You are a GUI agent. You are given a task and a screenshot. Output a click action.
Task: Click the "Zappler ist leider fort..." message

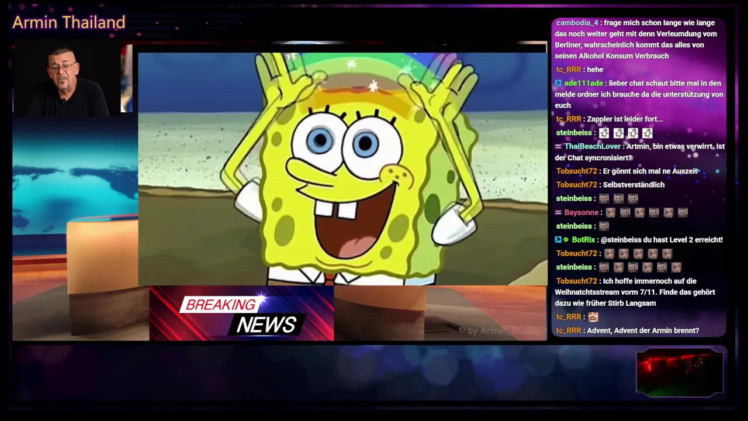[625, 119]
